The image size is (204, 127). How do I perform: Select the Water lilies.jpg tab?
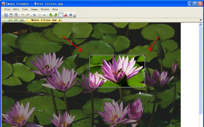pos(44,20)
